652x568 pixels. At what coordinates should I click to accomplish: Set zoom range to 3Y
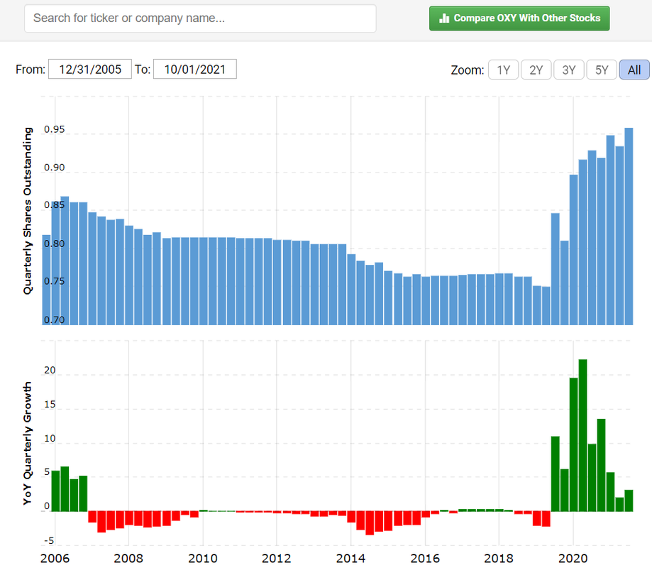pos(569,70)
